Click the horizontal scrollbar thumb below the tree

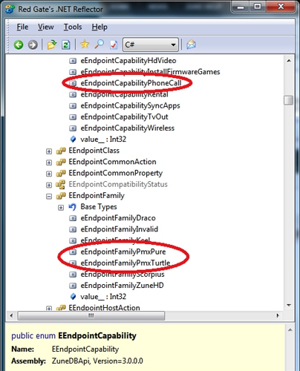[91, 315]
